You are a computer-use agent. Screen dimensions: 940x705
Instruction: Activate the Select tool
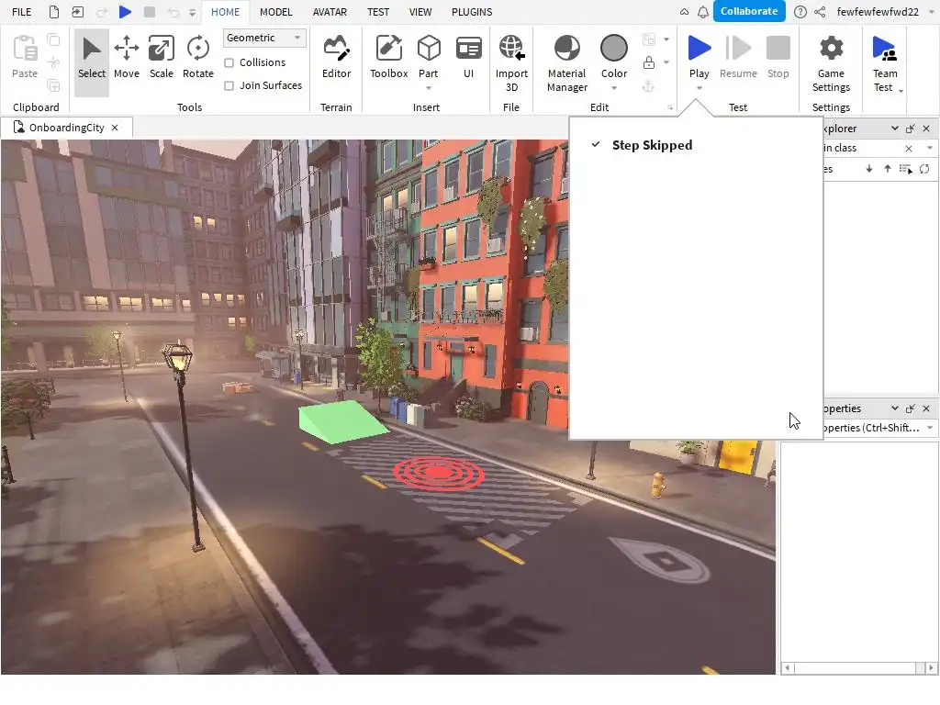pos(92,58)
